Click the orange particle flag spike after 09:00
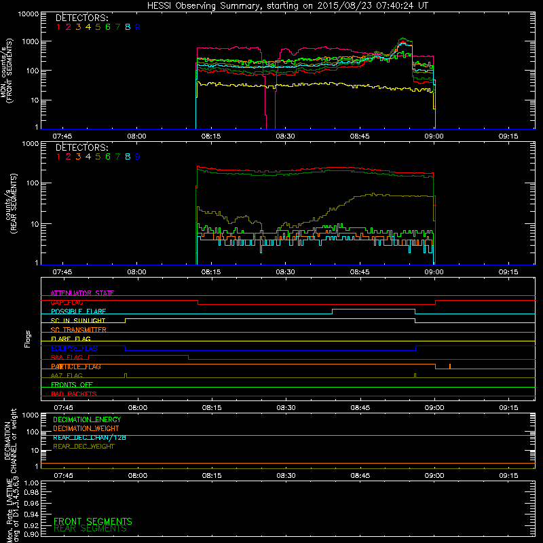This screenshot has width=543, height=543. 450,366
